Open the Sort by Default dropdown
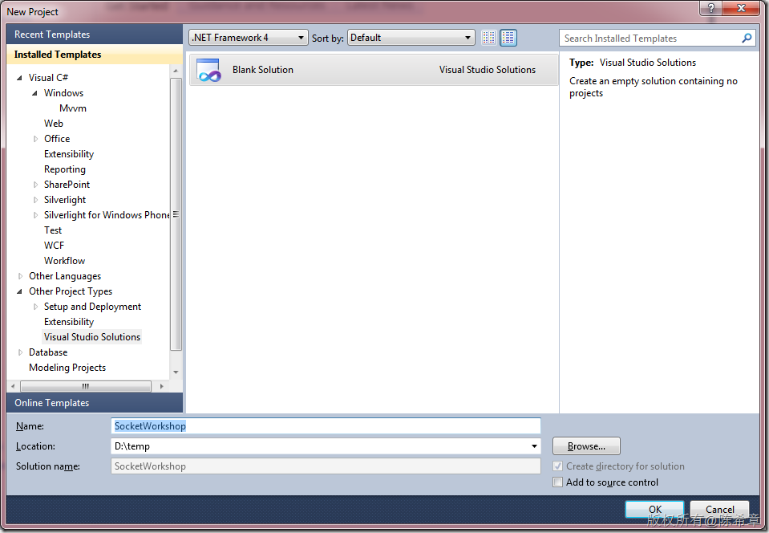Viewport: 769px width, 533px height. 411,38
